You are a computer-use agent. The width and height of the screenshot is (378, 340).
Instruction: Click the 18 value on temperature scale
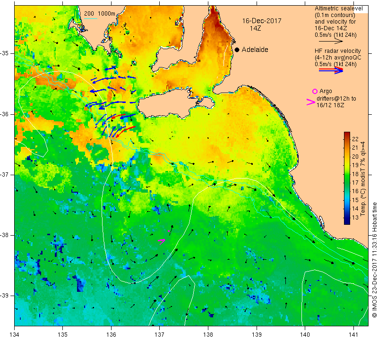tap(355, 174)
